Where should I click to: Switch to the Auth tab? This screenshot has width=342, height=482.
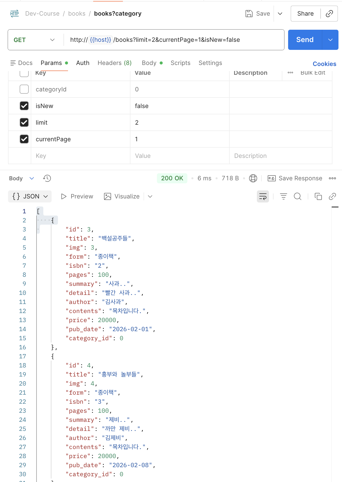click(x=83, y=63)
